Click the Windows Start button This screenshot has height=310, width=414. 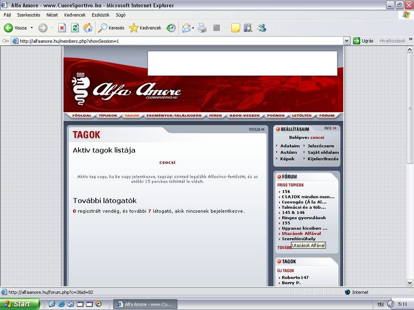pos(20,304)
